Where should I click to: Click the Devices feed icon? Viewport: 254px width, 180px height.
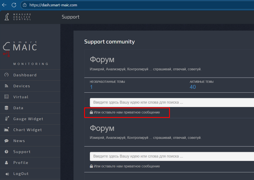pyautogui.click(x=6, y=86)
